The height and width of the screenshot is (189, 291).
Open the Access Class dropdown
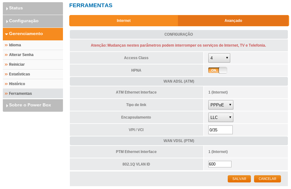click(219, 58)
